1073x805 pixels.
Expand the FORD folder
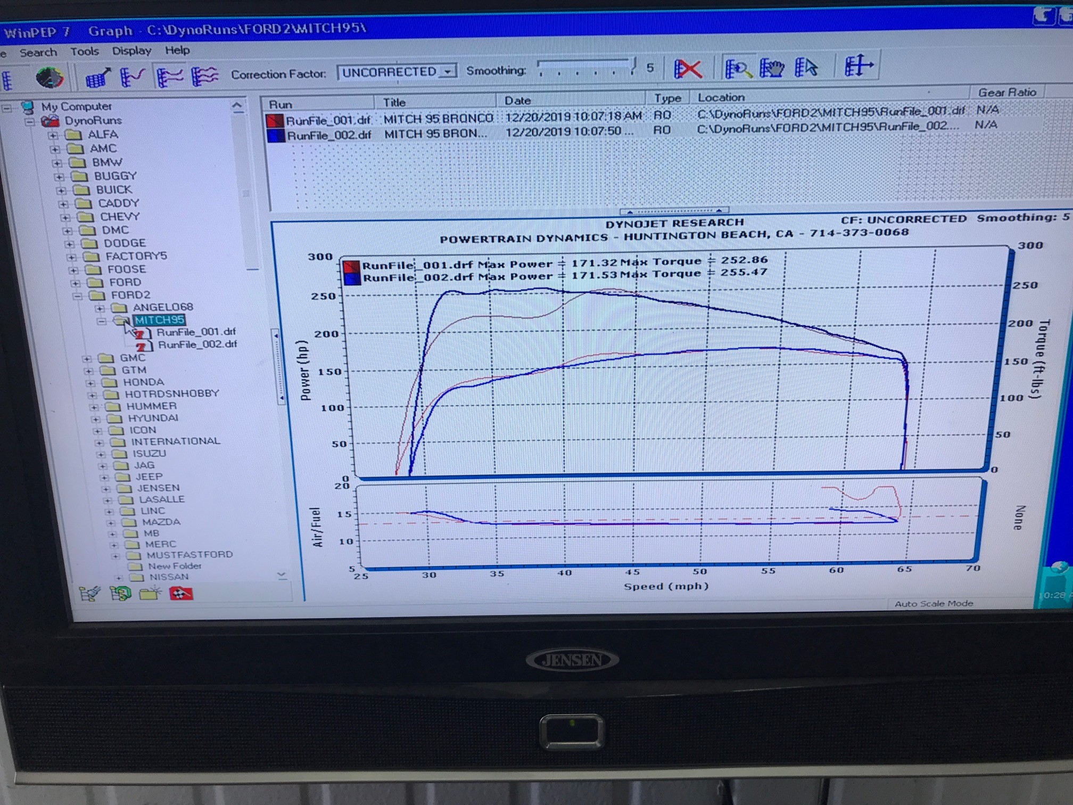(76, 283)
